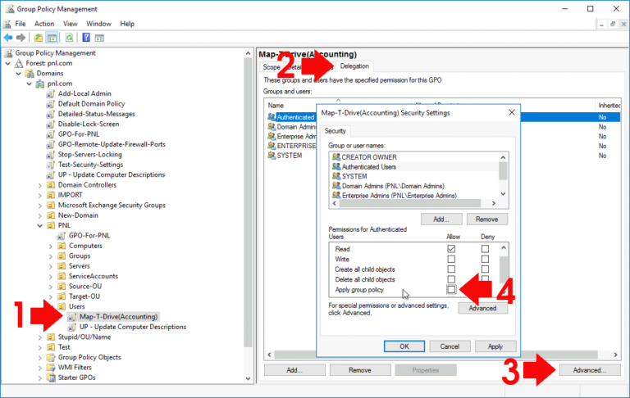Click the Test-Security-Settings GPO icon
Viewport: 630px width, 398px height.
pos(51,165)
